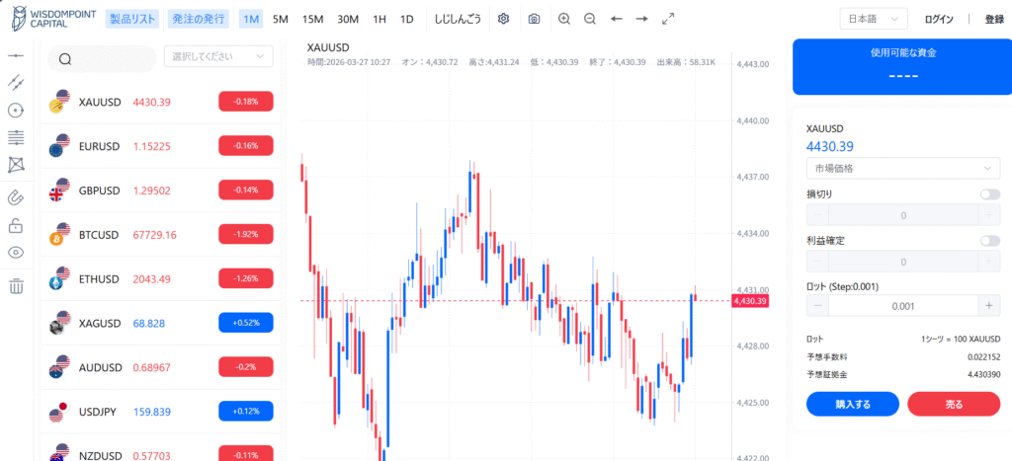1012x461 pixels.
Task: Select the 1H timeframe
Action: click(x=379, y=19)
